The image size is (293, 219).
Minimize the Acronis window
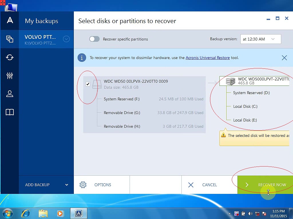pyautogui.click(x=268, y=19)
